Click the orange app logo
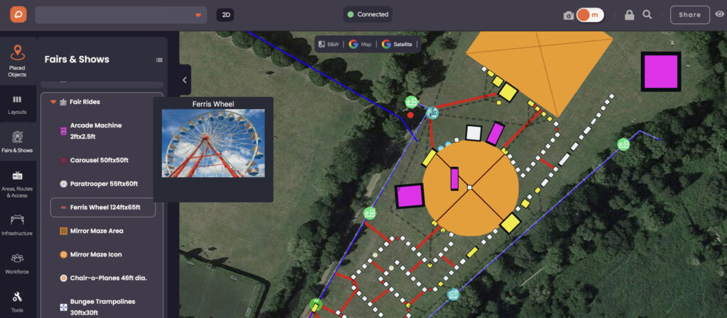 point(18,14)
